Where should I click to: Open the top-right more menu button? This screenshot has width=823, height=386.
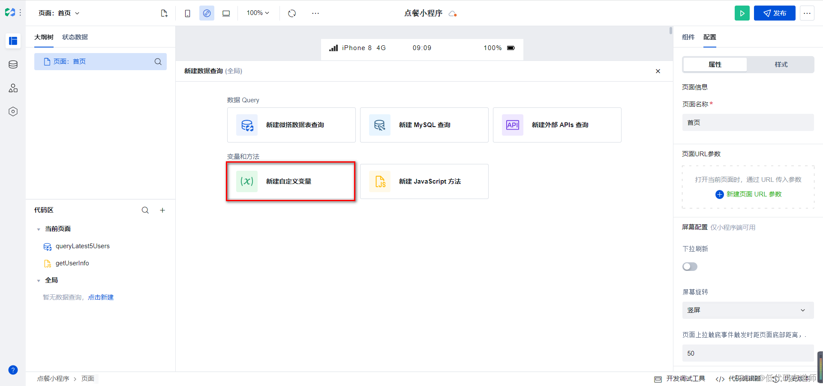pyautogui.click(x=807, y=13)
